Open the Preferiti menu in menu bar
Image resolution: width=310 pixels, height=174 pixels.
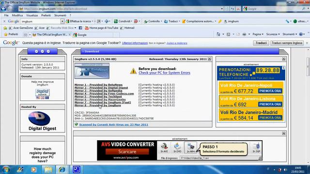46,15
